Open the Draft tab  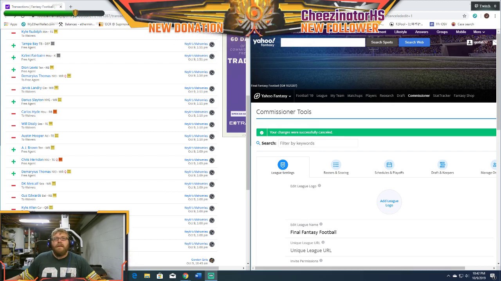point(401,96)
